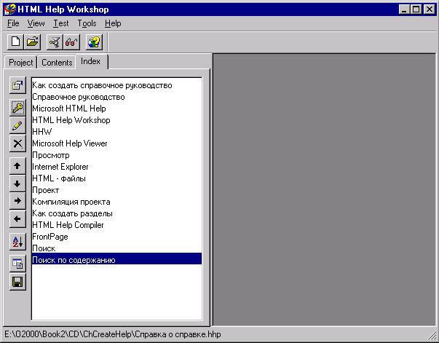Select 'HTML Help Workshop' index keyword
Screen dimensions: 439x343
(x=116, y=120)
